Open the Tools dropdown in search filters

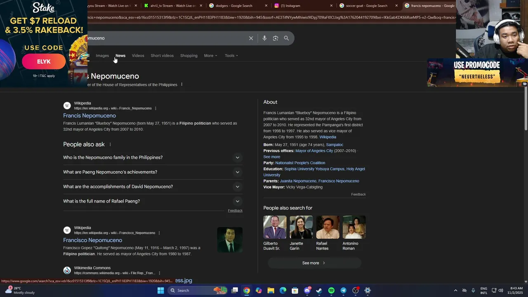(231, 56)
